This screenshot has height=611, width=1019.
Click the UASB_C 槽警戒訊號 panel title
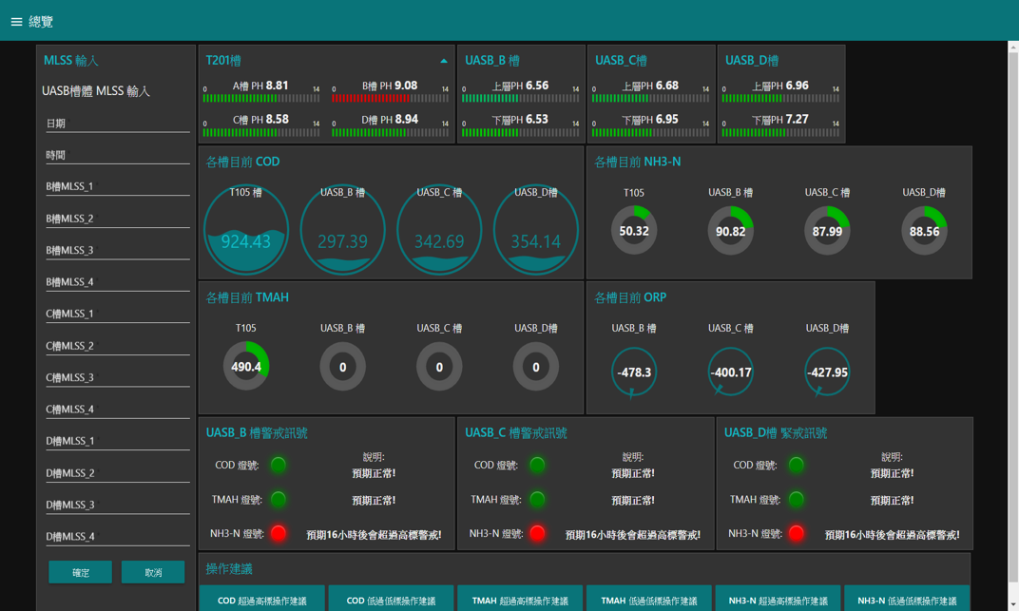[516, 433]
